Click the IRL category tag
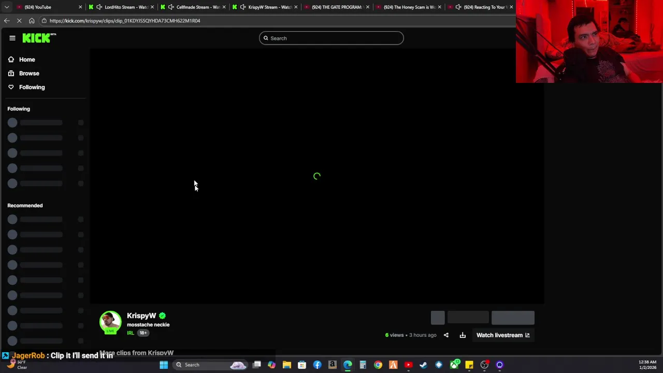Screen dimensions: 663x373 131,333
